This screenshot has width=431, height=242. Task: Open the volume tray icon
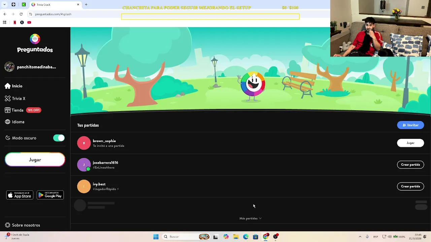click(x=390, y=237)
